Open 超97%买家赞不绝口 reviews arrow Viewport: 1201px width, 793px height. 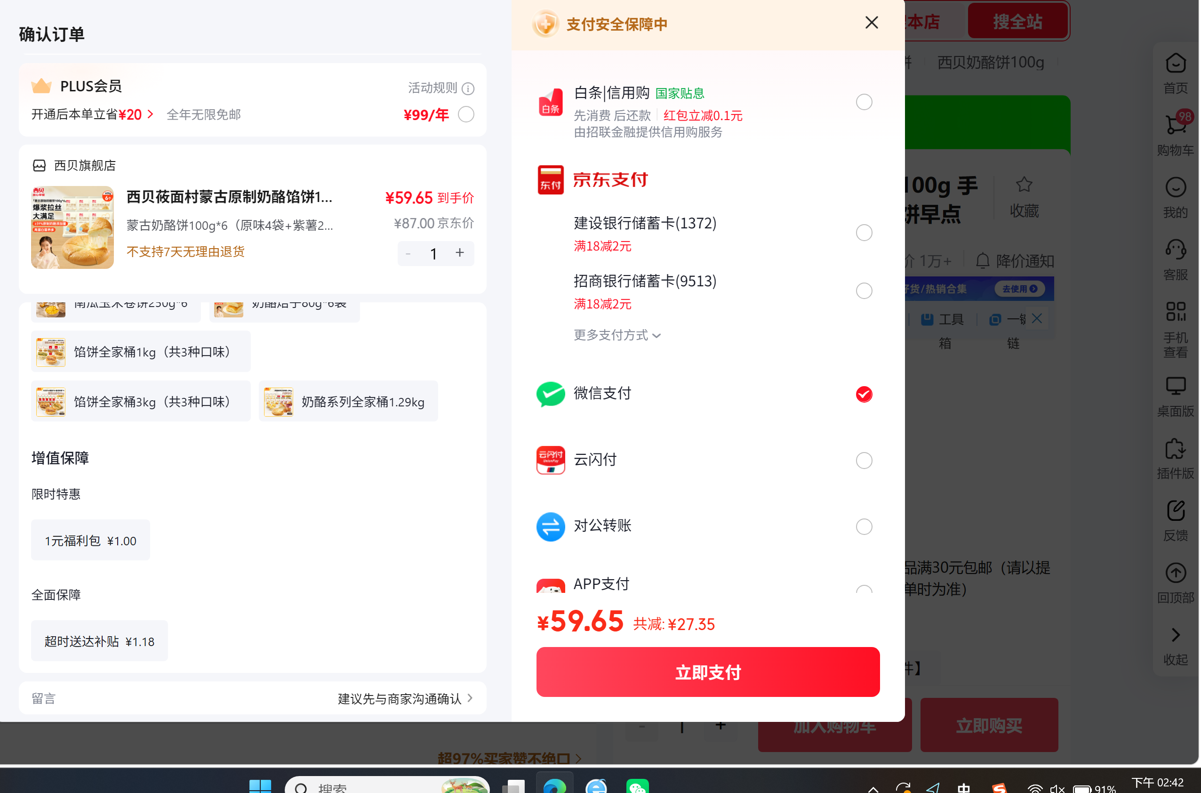click(578, 759)
